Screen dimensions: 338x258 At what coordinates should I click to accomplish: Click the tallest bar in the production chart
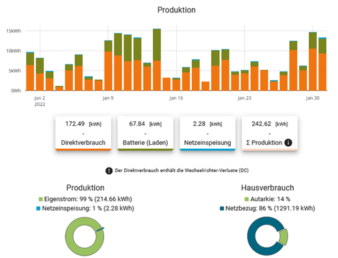pyautogui.click(x=157, y=60)
